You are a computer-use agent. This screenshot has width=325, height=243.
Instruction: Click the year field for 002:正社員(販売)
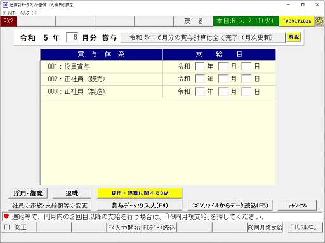pyautogui.click(x=200, y=79)
